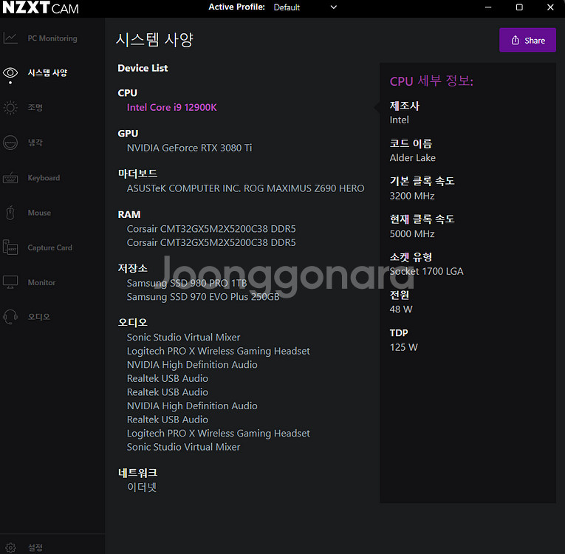This screenshot has width=565, height=554.
Task: Go to PC Monitoring menu label
Action: 52,38
